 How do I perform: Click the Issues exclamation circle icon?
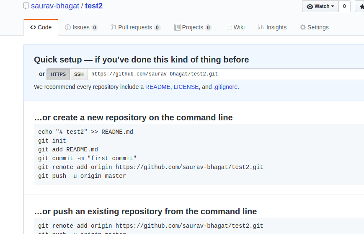pyautogui.click(x=67, y=27)
